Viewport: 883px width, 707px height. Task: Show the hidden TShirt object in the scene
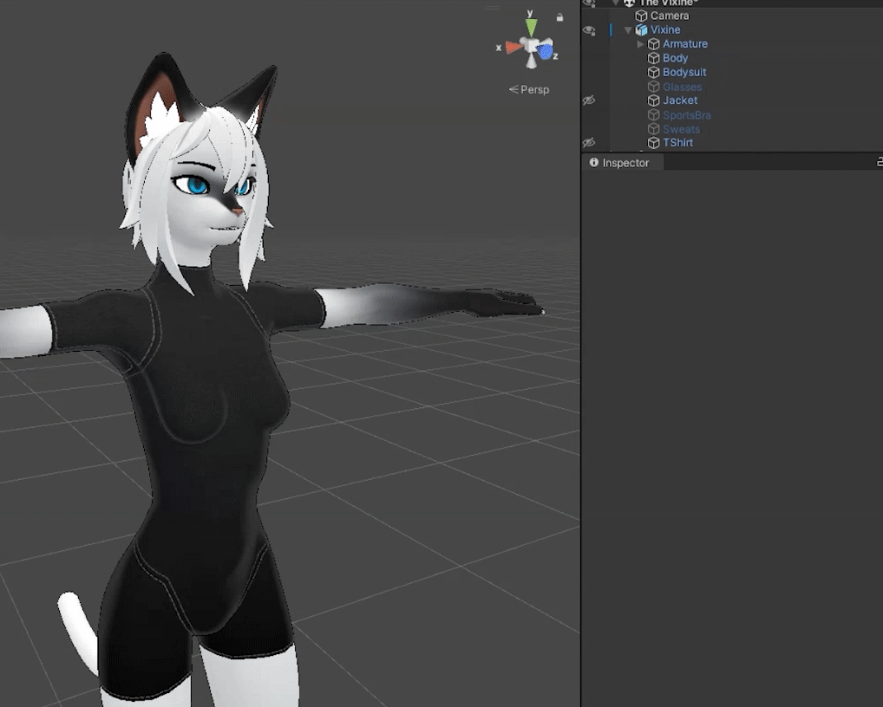tap(589, 142)
